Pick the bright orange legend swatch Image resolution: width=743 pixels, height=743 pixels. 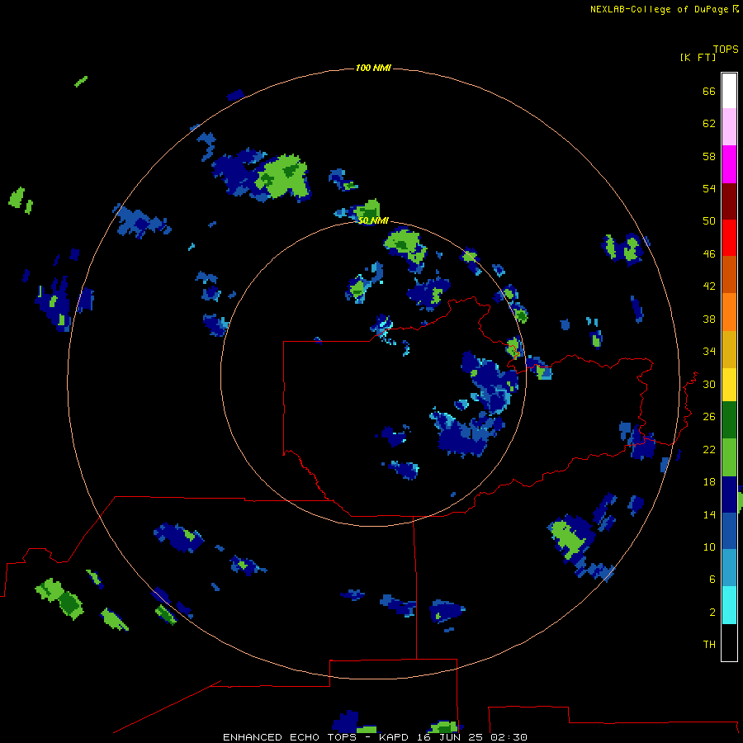(729, 312)
